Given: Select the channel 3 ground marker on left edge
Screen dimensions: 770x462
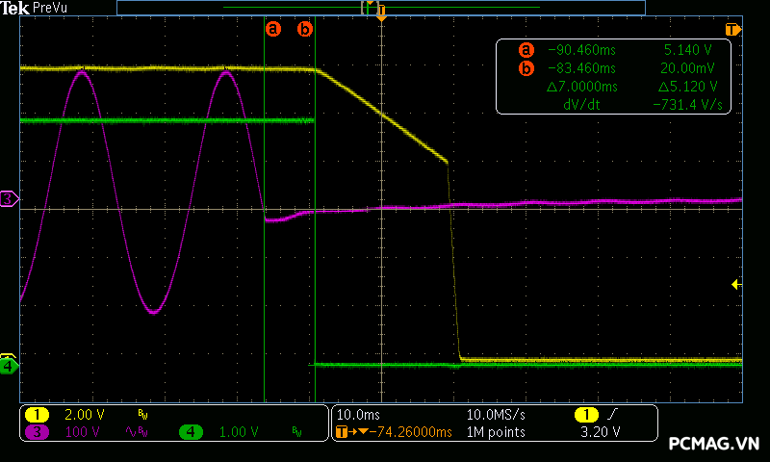Looking at the screenshot, I should click(9, 198).
